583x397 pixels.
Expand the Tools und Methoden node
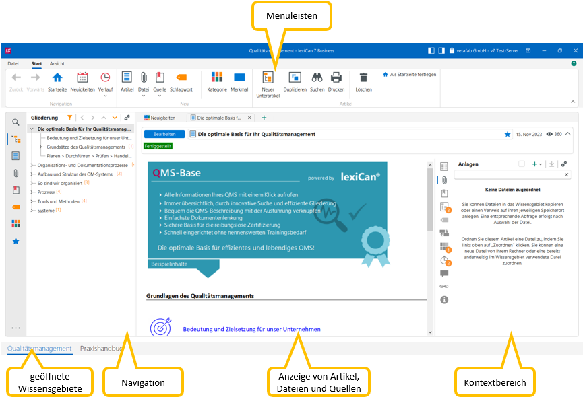(32, 201)
